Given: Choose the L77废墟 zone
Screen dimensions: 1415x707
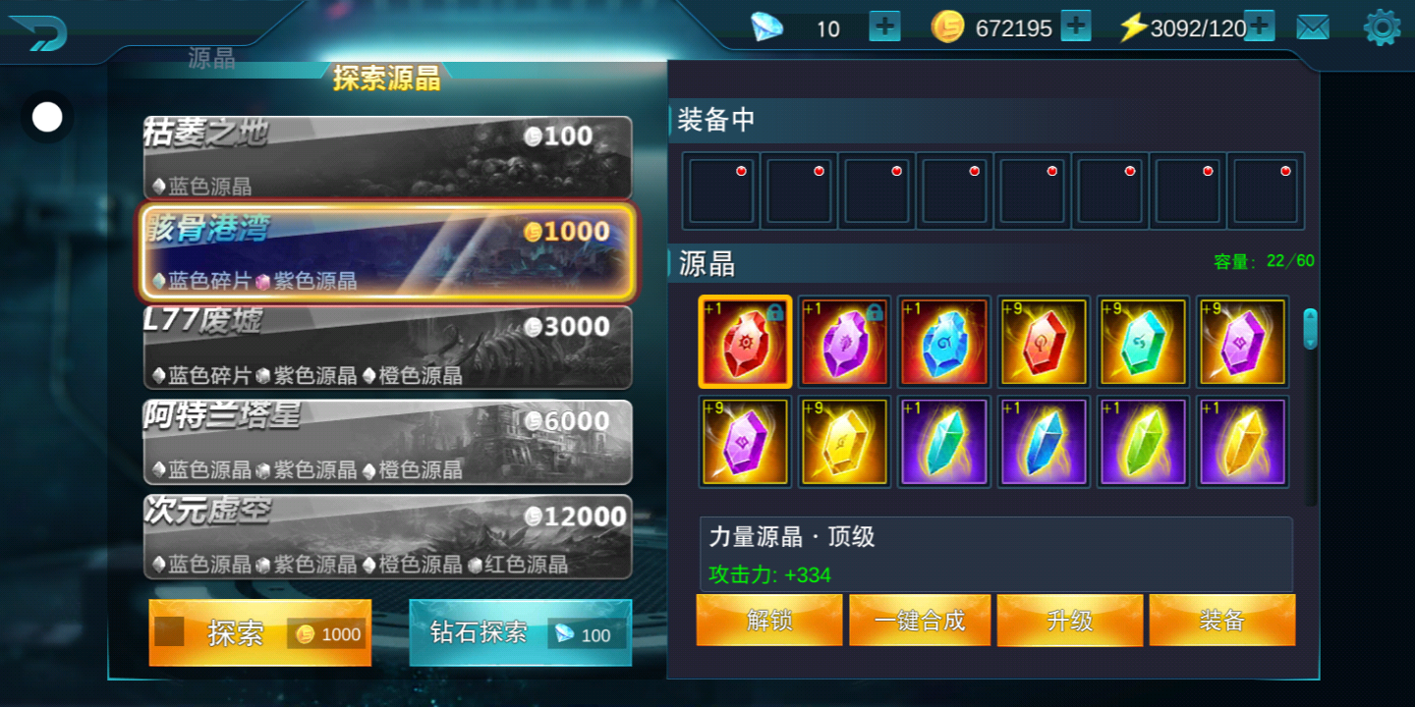Looking at the screenshot, I should tap(388, 348).
